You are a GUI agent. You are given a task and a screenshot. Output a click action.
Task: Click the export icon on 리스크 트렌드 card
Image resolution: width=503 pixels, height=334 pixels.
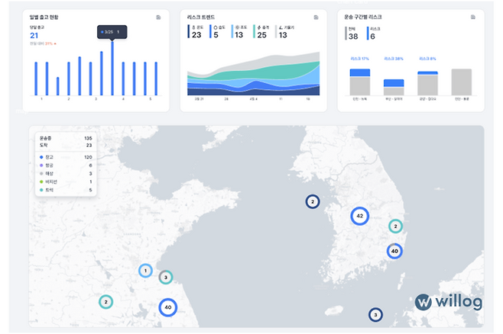pos(315,17)
